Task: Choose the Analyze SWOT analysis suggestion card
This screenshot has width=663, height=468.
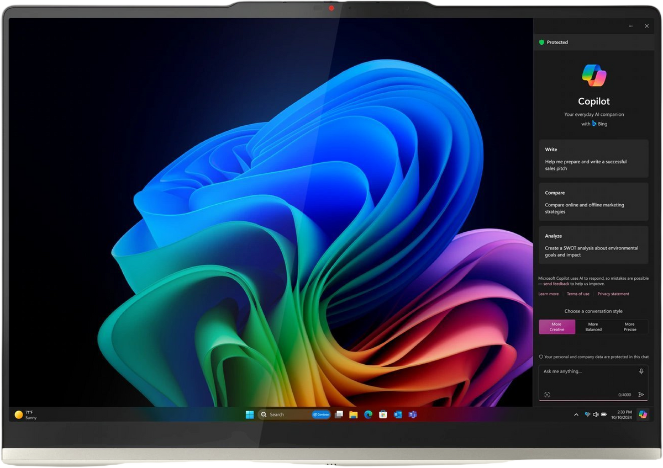Action: 593,245
